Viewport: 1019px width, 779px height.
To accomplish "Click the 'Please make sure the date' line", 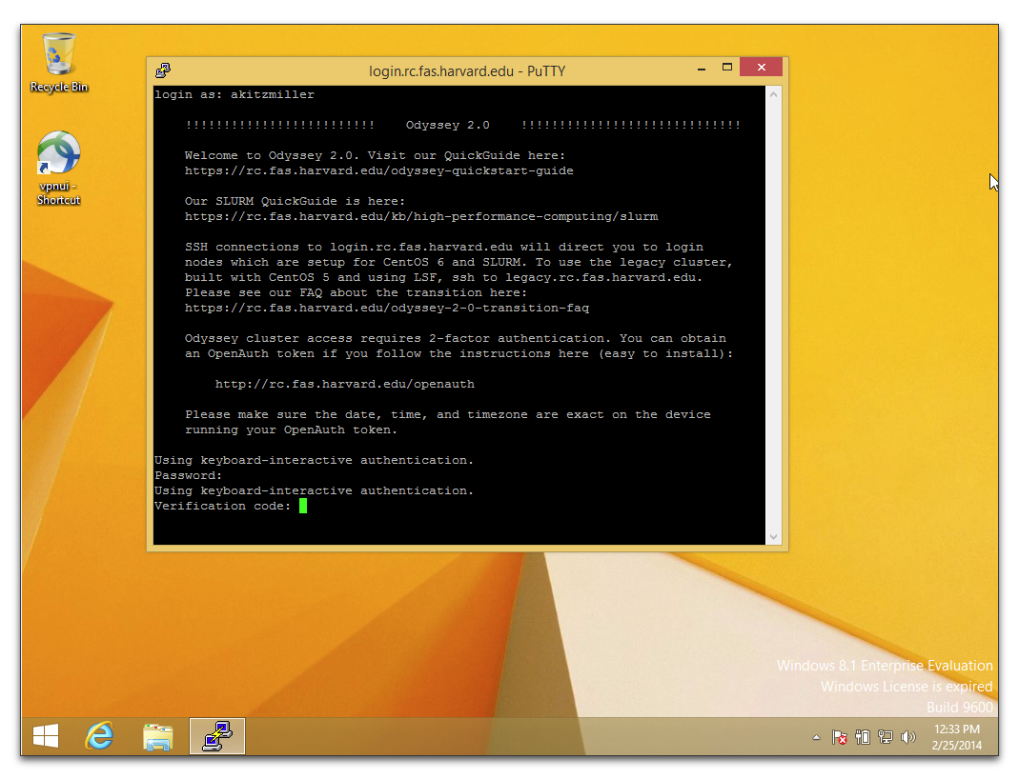I will 448,414.
